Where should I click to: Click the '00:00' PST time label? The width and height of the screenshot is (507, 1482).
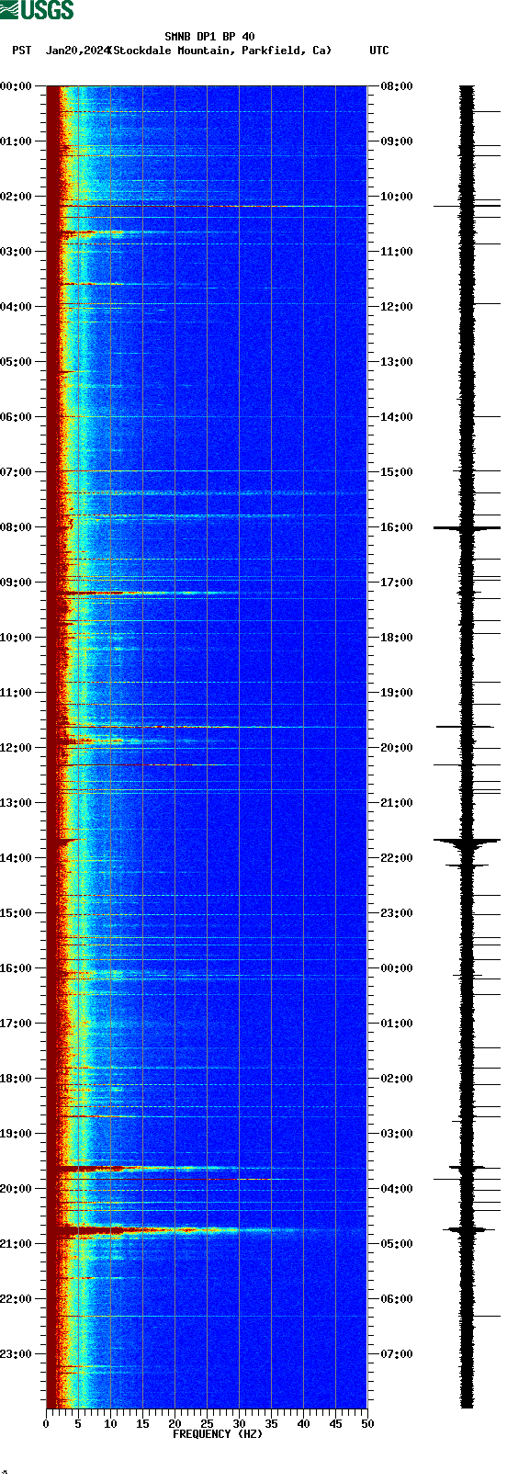(17, 86)
